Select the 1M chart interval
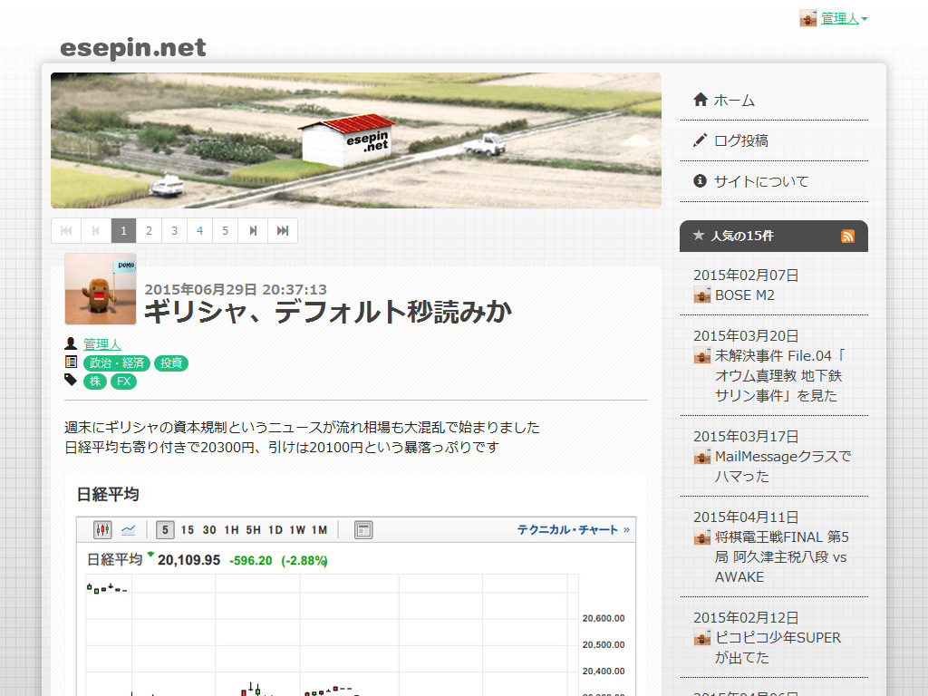Viewport: 928px width, 696px height. [320, 529]
